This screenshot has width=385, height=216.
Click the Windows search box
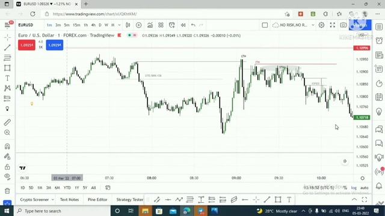point(63,211)
